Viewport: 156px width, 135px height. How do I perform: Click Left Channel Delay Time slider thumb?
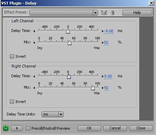coord(68,31)
